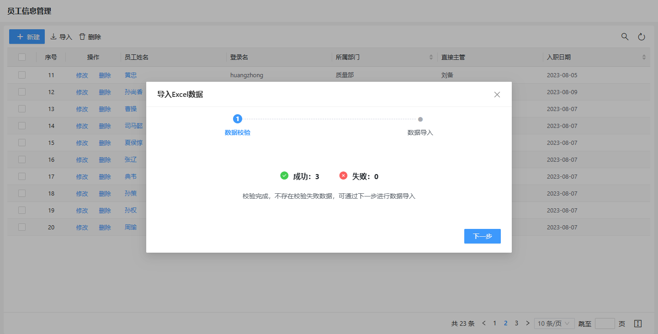Toggle the select-all header checkbox
Image resolution: width=658 pixels, height=334 pixels.
(22, 57)
